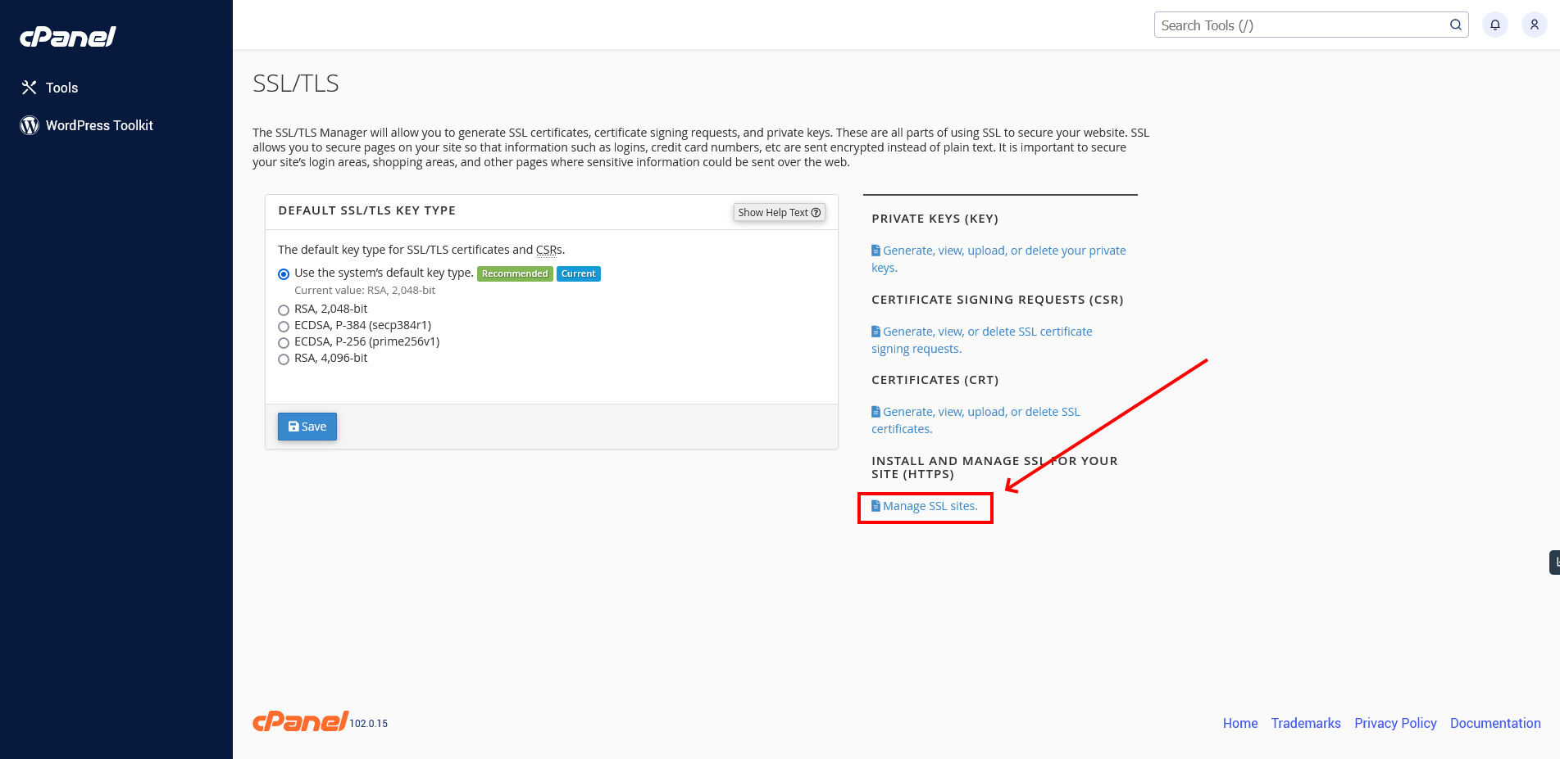Image resolution: width=1560 pixels, height=759 pixels.
Task: Click the cPanel logo in sidebar
Action: click(68, 37)
